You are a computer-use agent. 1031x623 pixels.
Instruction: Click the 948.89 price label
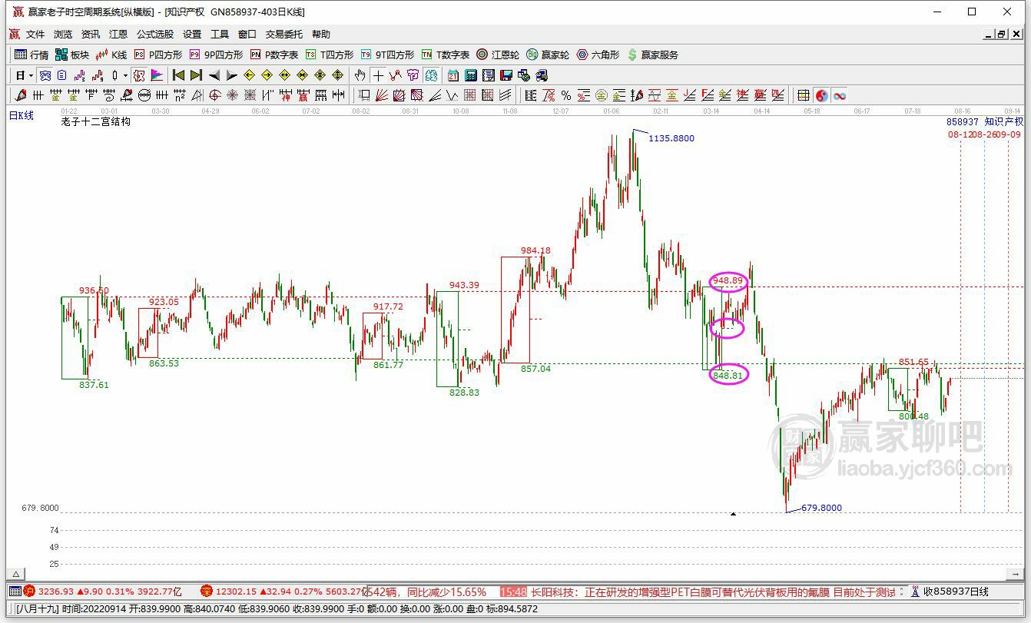pos(728,281)
